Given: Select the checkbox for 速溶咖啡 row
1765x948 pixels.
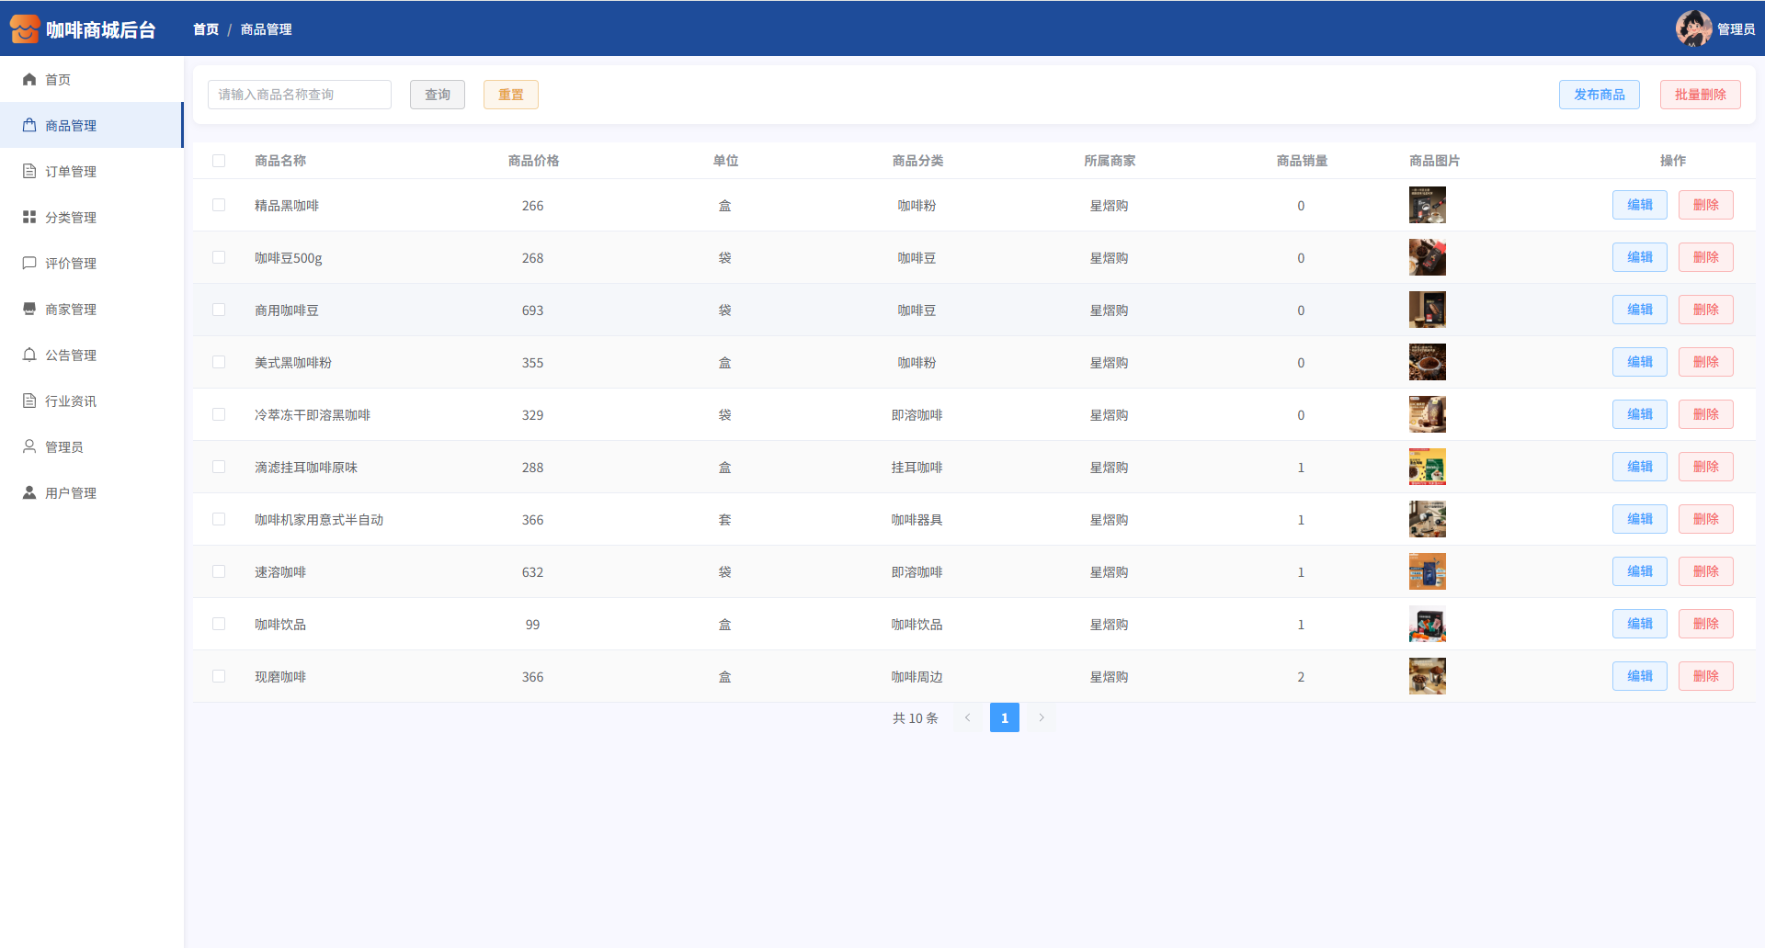Looking at the screenshot, I should (219, 571).
